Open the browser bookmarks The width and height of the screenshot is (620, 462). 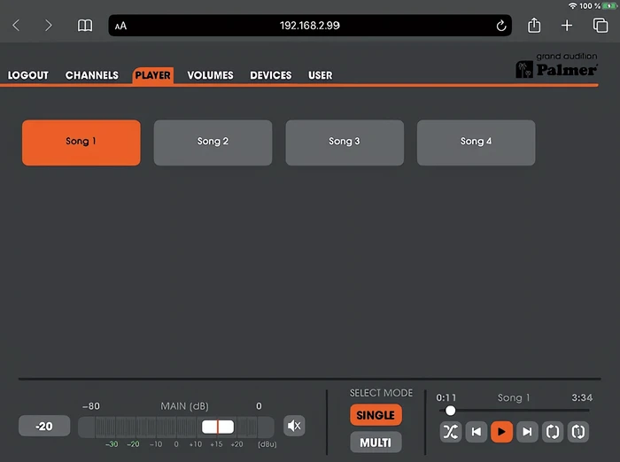click(85, 26)
